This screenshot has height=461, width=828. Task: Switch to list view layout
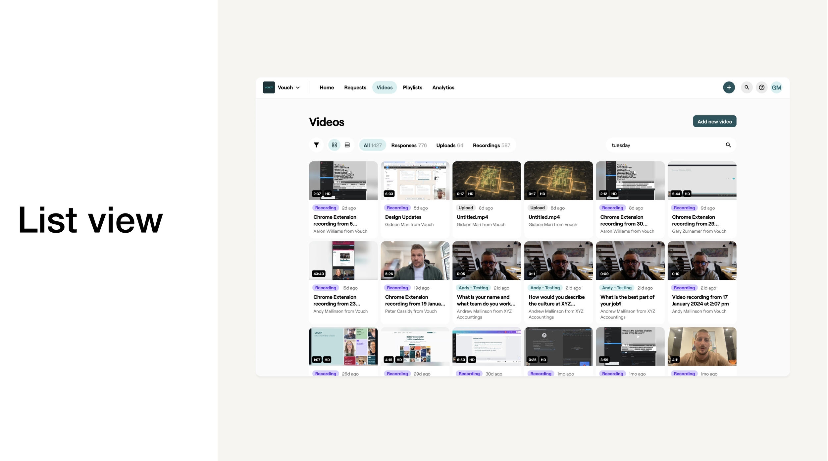click(x=347, y=145)
